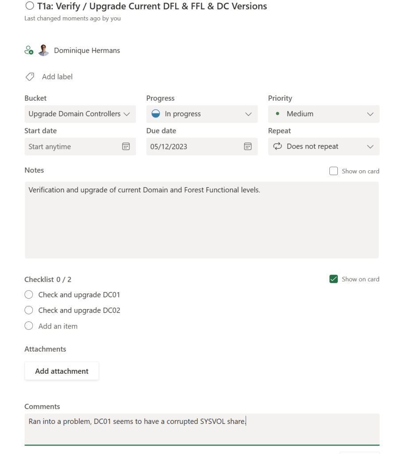Click the Add attachment button
407x454 pixels.
pos(62,371)
